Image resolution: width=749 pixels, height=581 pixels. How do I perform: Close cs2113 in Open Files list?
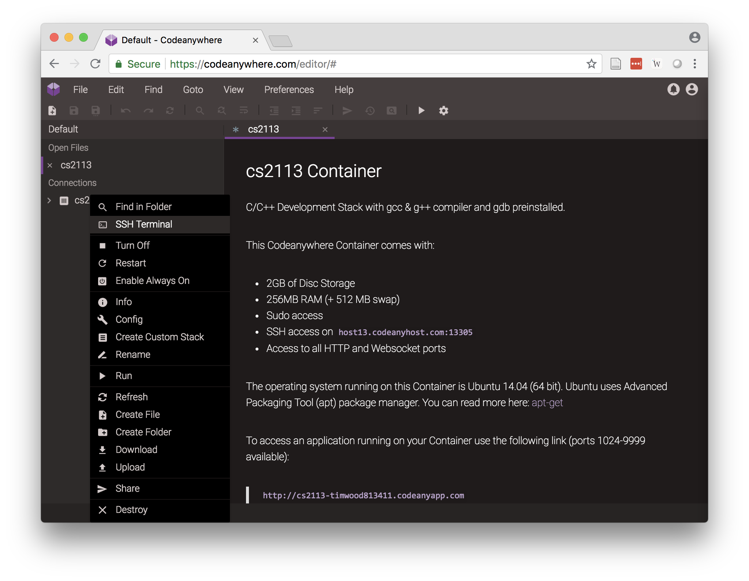pos(50,165)
